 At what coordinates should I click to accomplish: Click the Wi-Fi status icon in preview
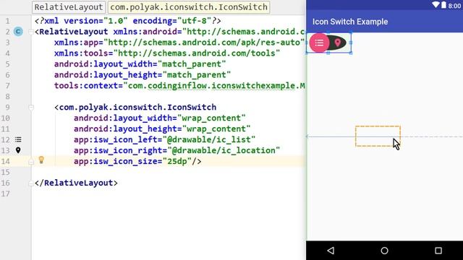(x=436, y=5)
